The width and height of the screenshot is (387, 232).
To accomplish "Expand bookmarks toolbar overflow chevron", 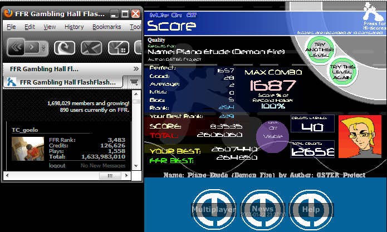I will point(136,69).
